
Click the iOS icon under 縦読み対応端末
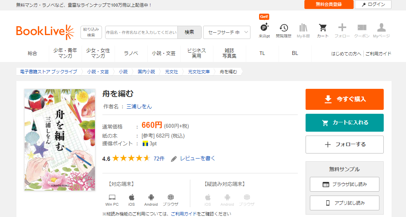(207, 198)
